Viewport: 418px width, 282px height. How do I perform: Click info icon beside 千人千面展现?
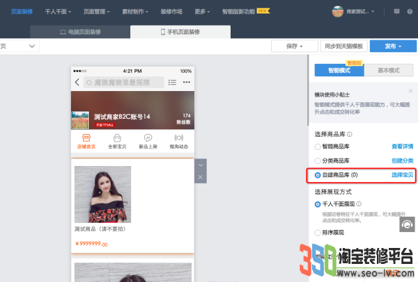click(359, 204)
